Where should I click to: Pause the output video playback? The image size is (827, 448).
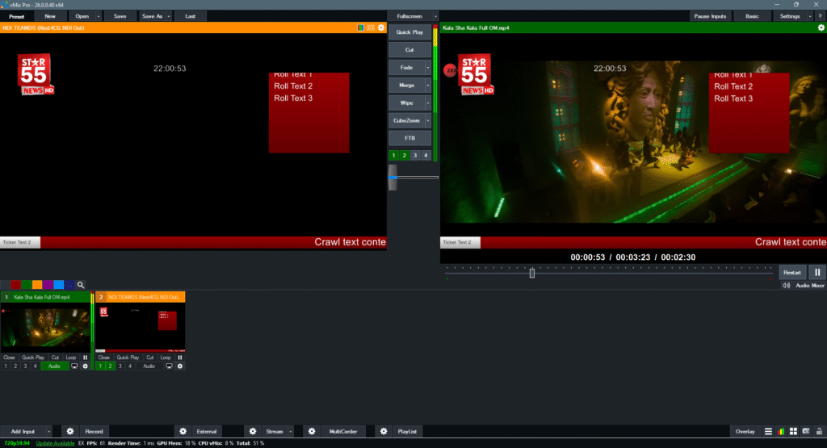[816, 273]
